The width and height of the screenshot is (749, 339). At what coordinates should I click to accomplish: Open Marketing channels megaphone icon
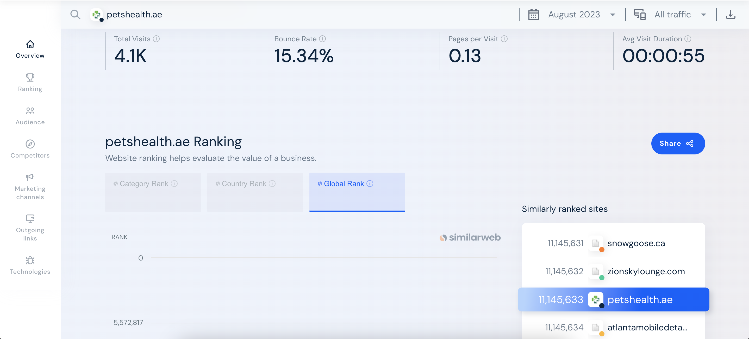pyautogui.click(x=30, y=177)
